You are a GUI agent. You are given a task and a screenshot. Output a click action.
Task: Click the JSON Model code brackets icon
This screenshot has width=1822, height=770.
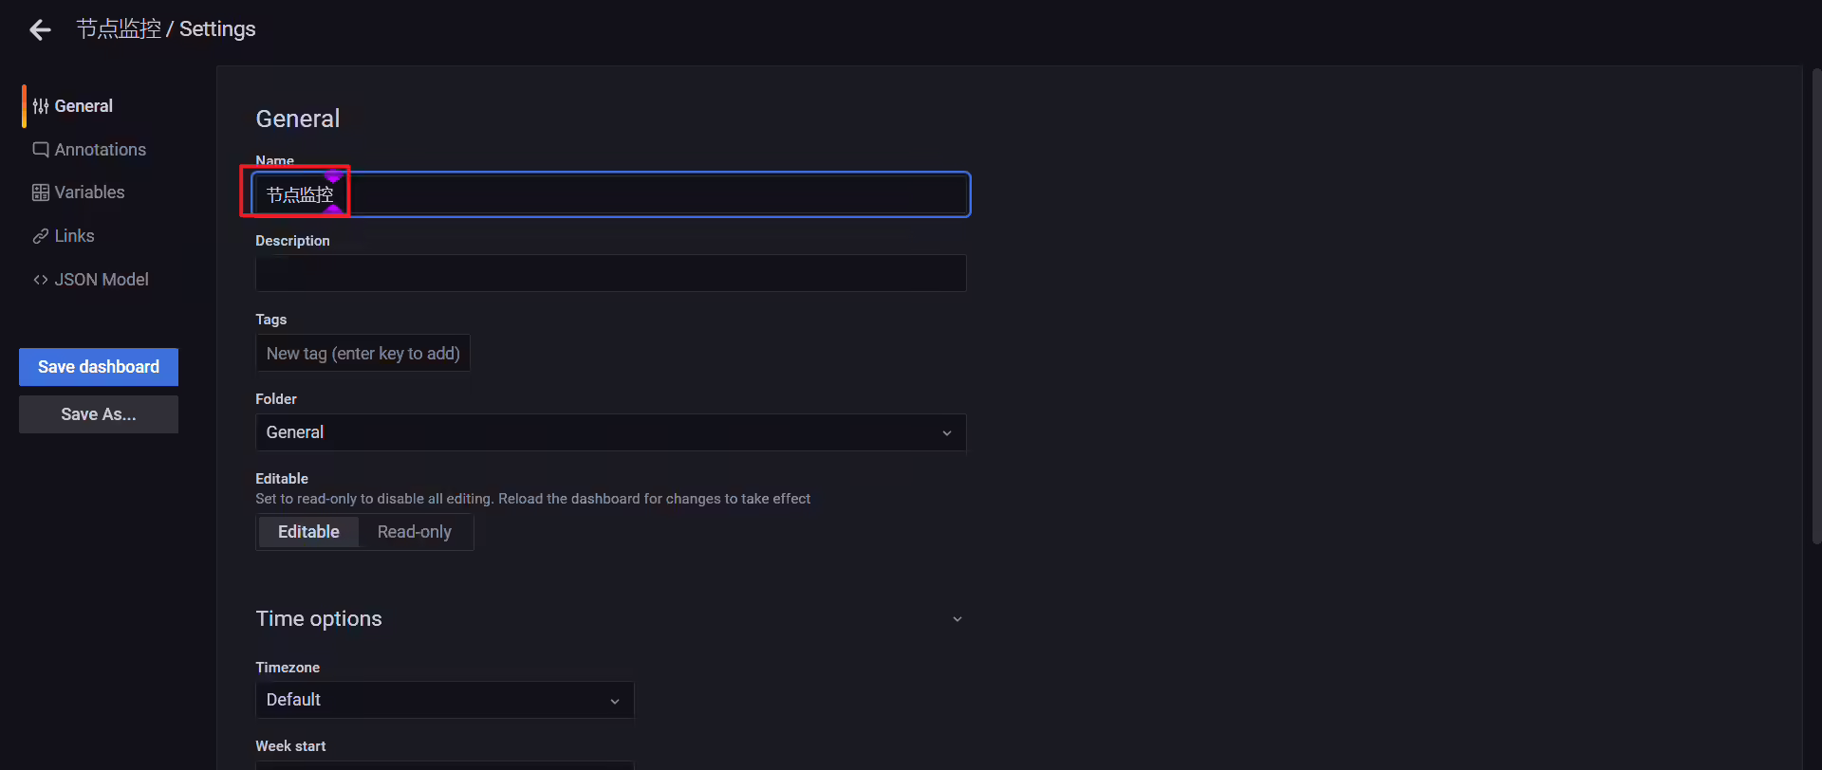41,280
